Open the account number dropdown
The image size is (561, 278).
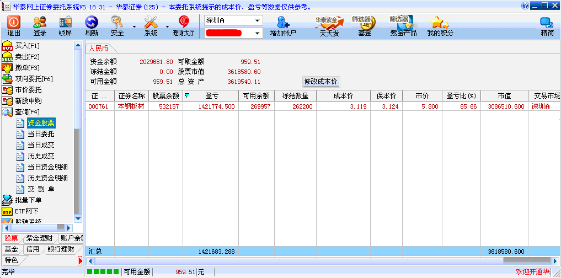(x=258, y=33)
